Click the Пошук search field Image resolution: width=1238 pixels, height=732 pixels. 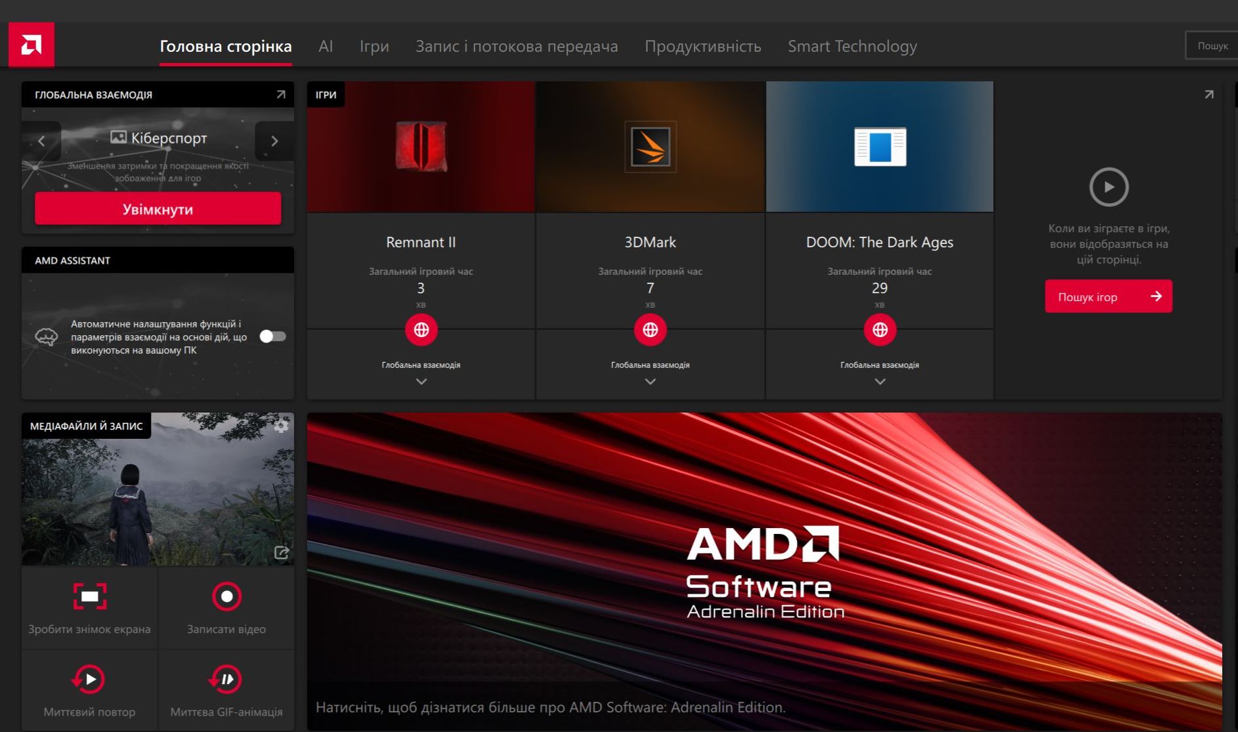click(x=1212, y=46)
